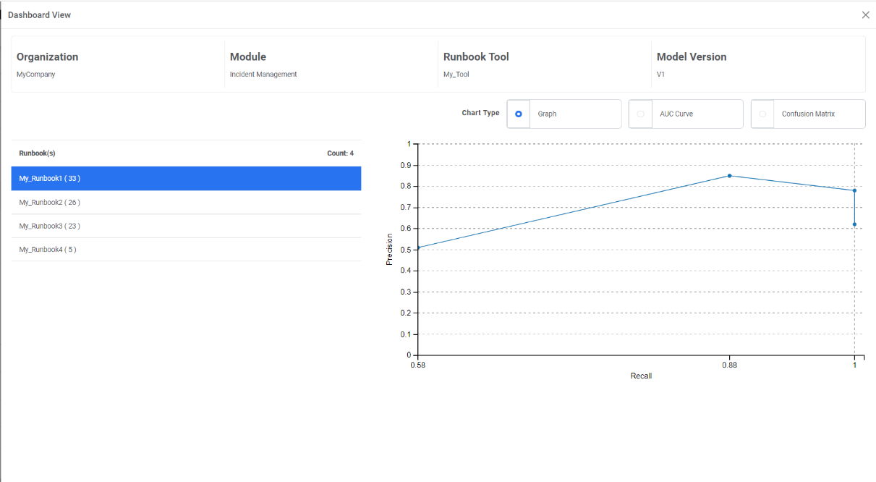Image resolution: width=876 pixels, height=482 pixels.
Task: Click the Precision axis label
Action: [389, 249]
